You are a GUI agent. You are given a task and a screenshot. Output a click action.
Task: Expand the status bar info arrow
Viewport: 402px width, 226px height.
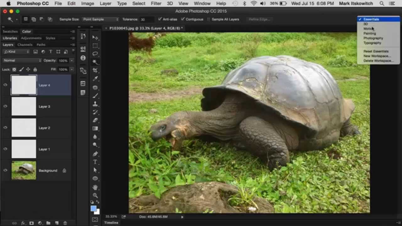point(182,217)
